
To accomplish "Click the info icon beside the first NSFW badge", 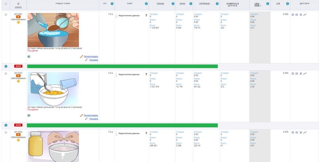I will coord(6,66).
